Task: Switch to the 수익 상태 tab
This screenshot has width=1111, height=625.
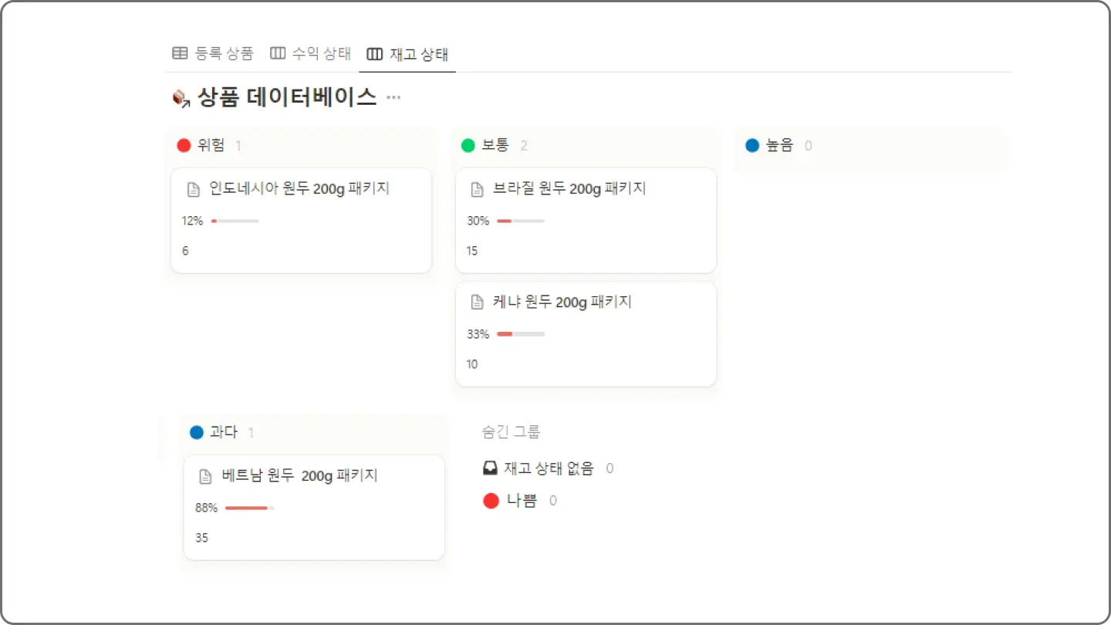Action: [311, 53]
